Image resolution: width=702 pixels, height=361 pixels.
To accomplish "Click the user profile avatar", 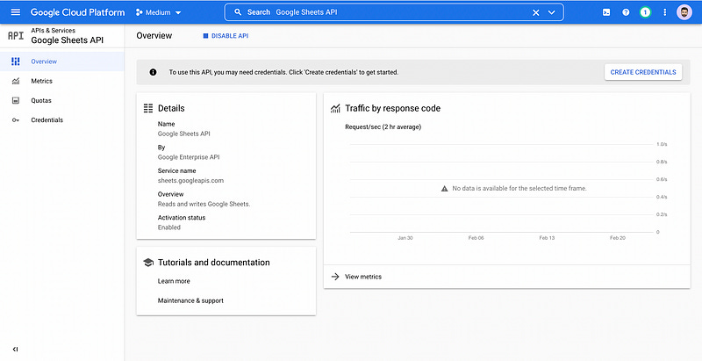I will coord(684,13).
